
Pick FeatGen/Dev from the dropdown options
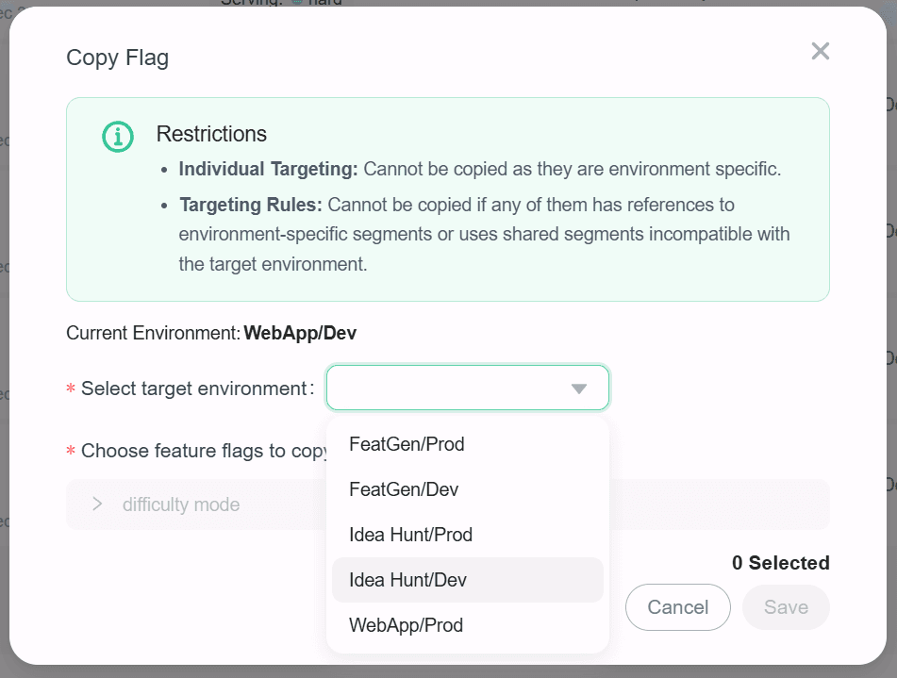(x=404, y=488)
